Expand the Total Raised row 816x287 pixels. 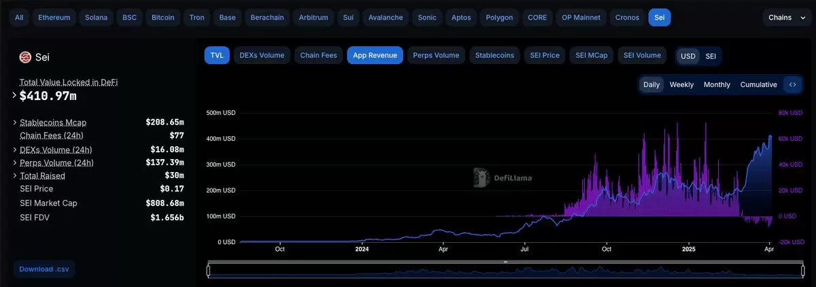click(x=15, y=175)
